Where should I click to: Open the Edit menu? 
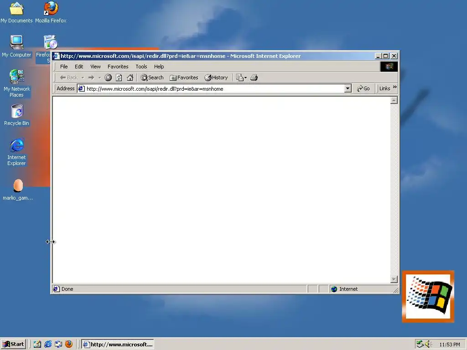(78, 67)
